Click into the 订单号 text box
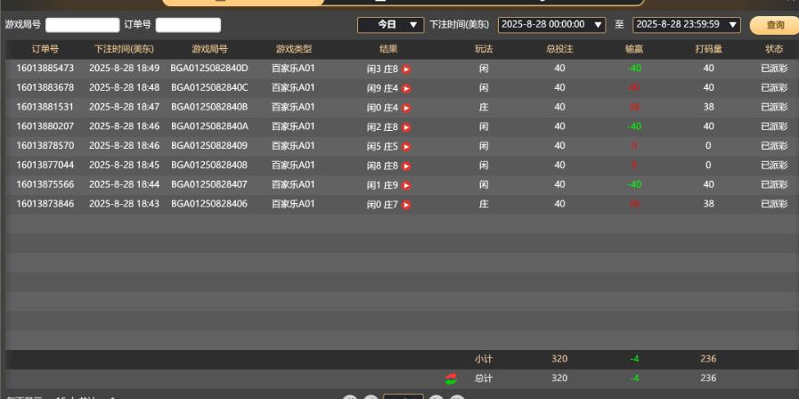Screen dimensions: 799x399 tap(188, 25)
